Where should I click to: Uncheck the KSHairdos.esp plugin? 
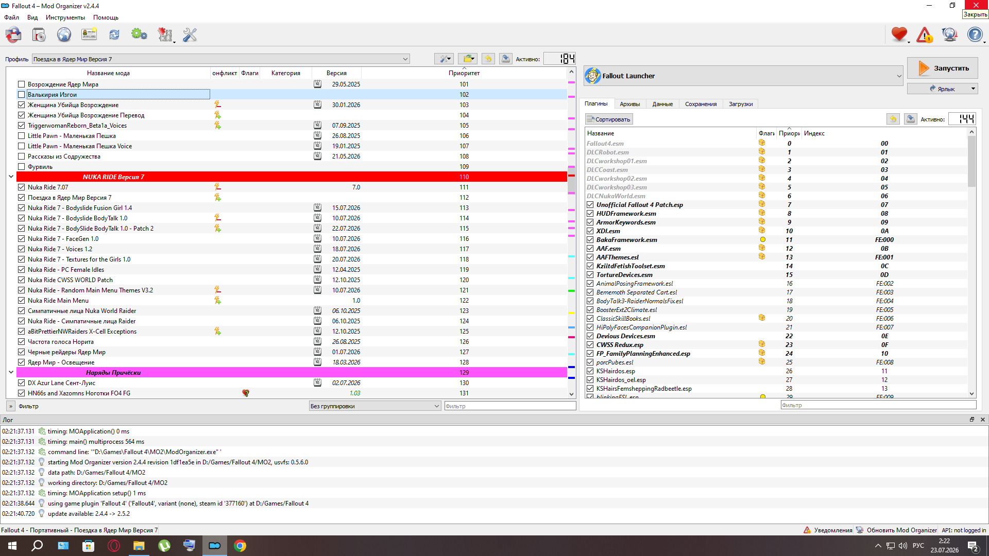(590, 371)
